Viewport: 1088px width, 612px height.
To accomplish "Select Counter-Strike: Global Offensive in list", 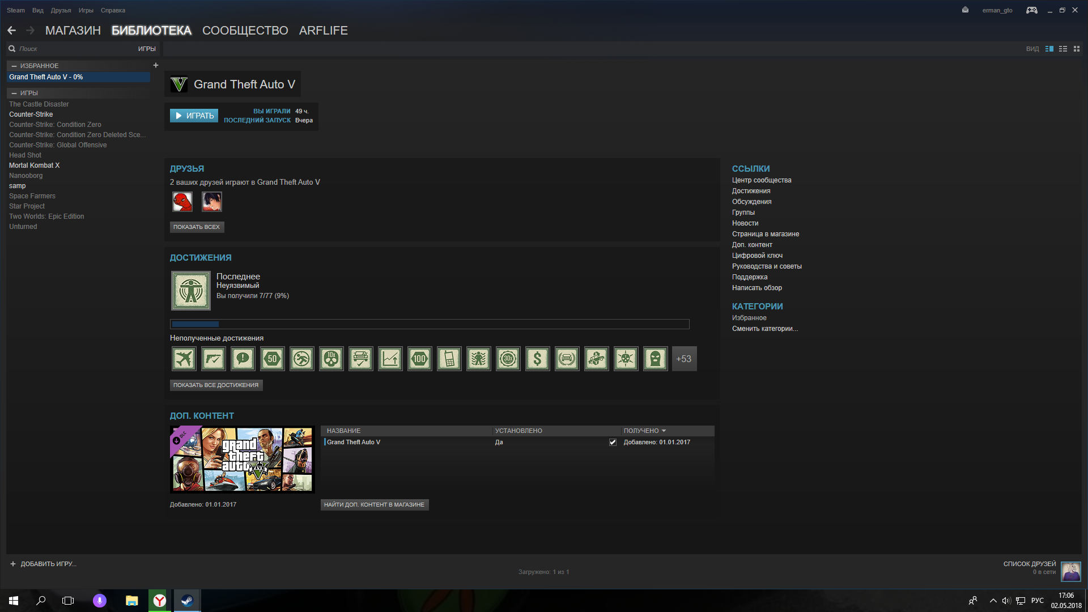I will [x=58, y=145].
